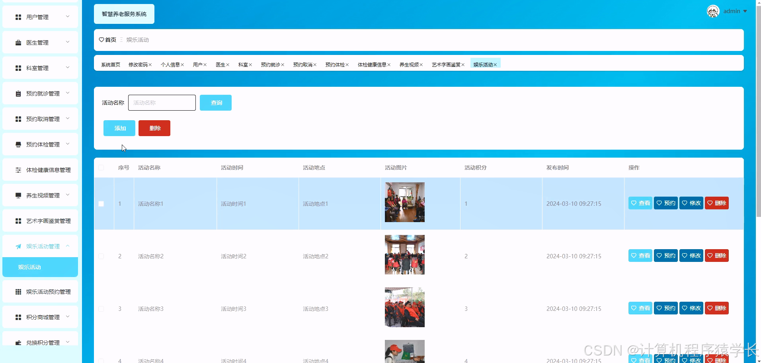Viewport: 761px width, 363px height.
Task: Click the 预约体检管理 monitor icon
Action: (x=18, y=144)
